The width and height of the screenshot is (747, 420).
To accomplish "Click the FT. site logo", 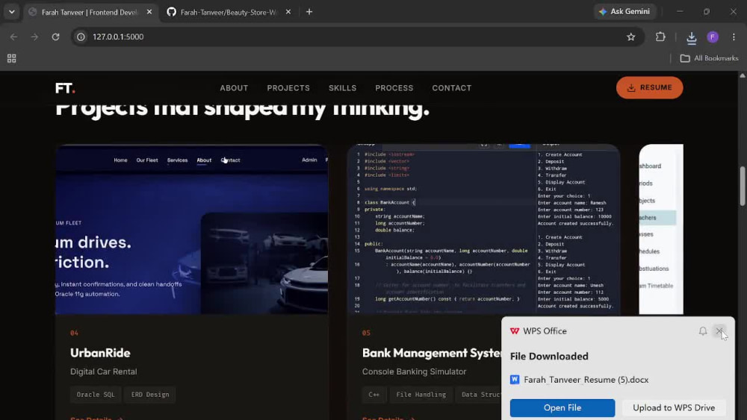I will (x=65, y=88).
